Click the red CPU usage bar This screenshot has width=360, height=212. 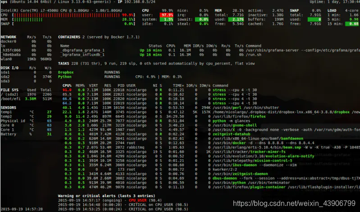coord(67,15)
